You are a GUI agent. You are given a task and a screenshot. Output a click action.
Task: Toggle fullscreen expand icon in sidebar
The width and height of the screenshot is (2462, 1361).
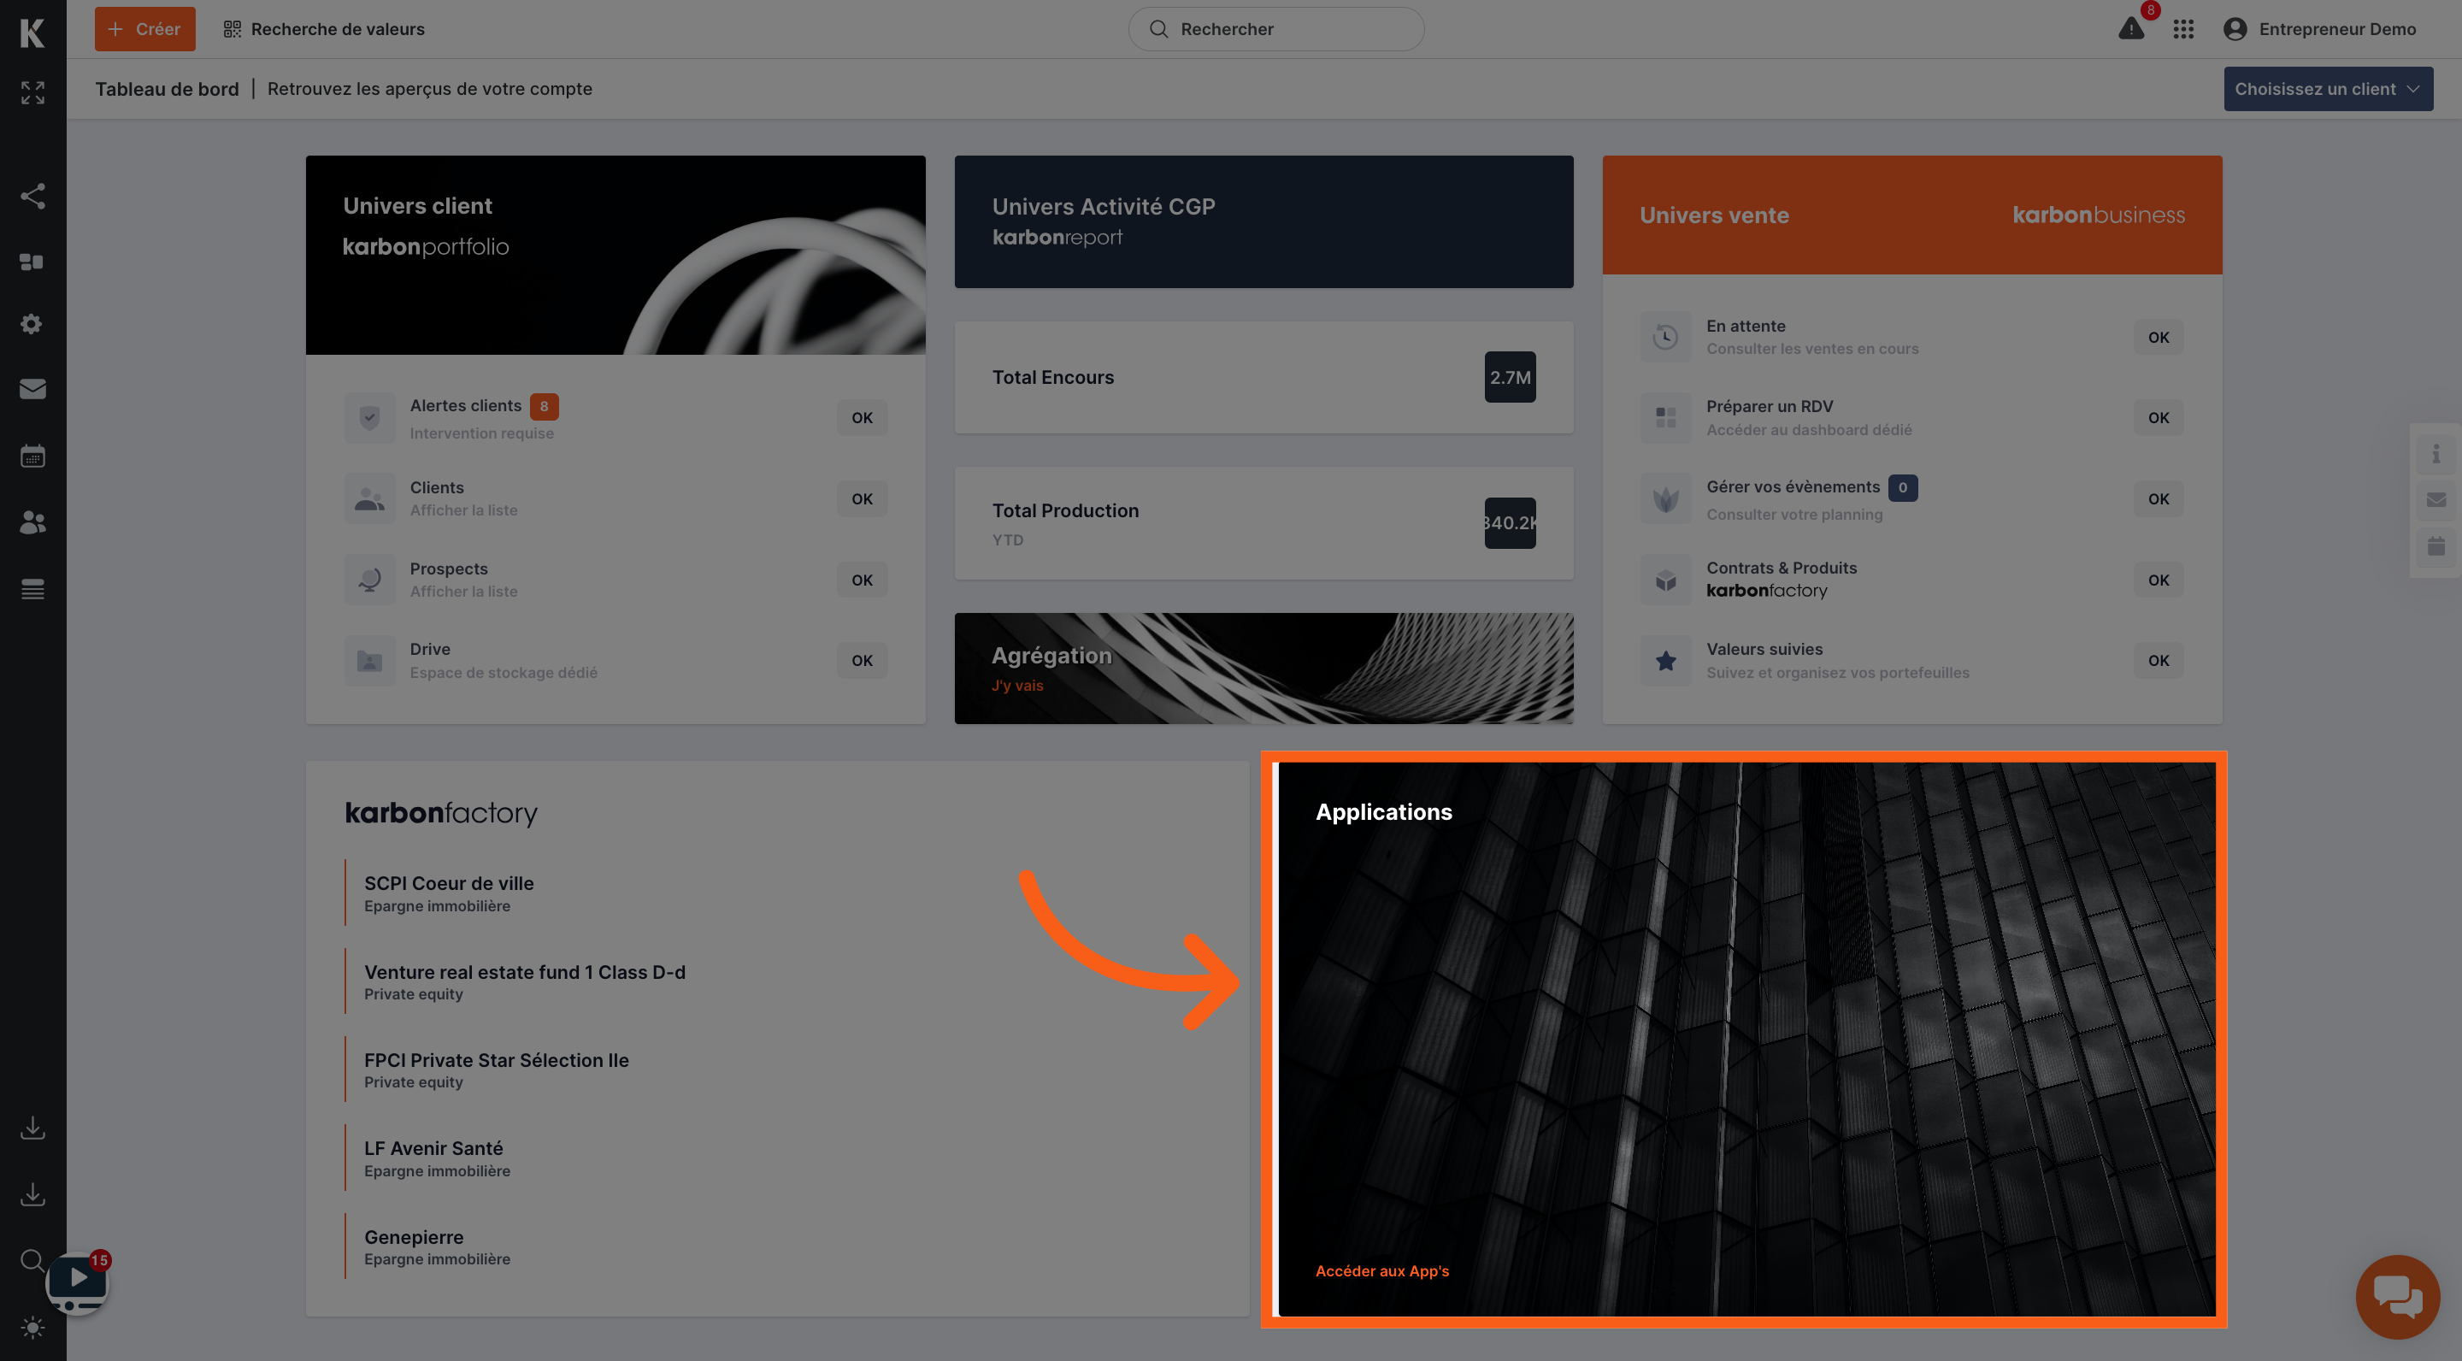point(32,92)
